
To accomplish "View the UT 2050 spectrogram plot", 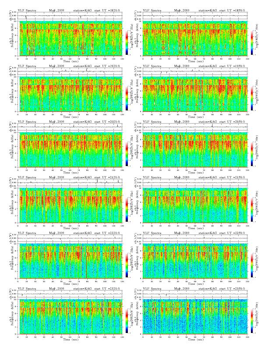I will coord(195,150).
